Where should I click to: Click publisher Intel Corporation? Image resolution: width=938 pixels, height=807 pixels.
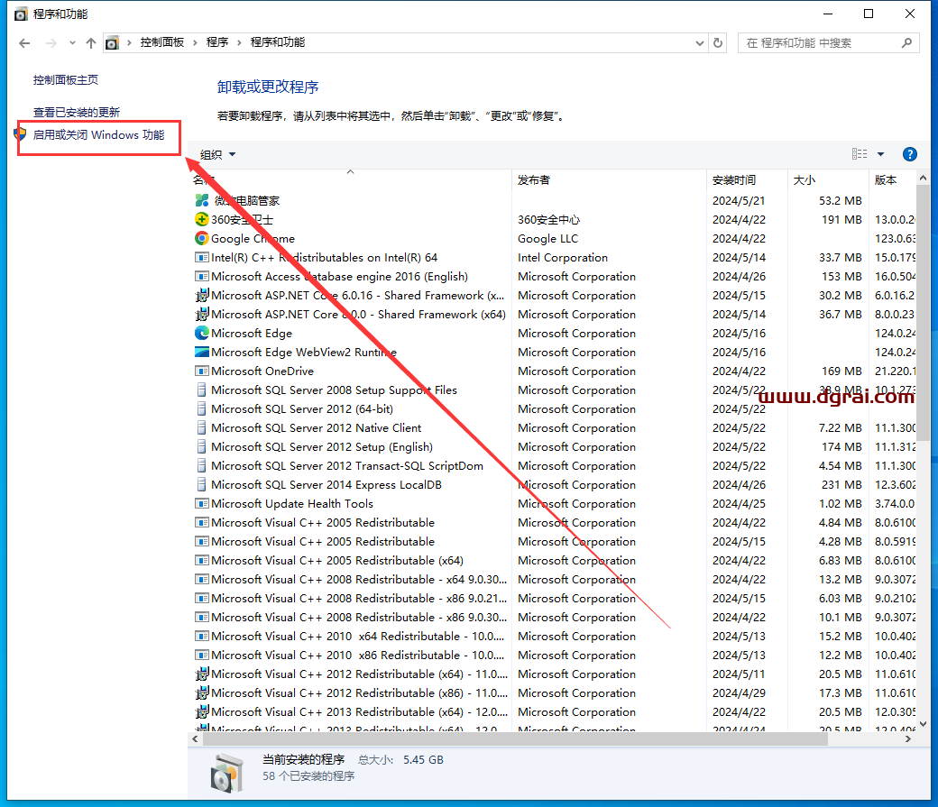click(x=563, y=258)
